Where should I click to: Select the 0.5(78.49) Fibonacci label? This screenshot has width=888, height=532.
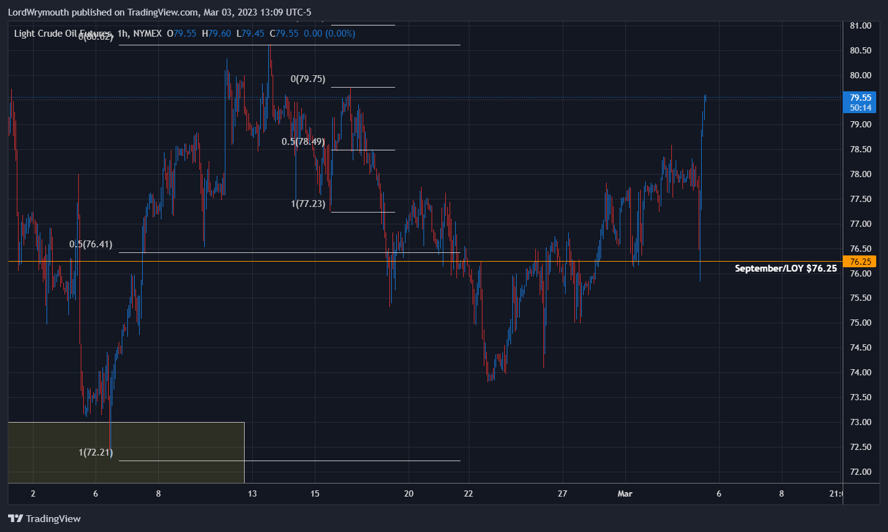click(303, 142)
